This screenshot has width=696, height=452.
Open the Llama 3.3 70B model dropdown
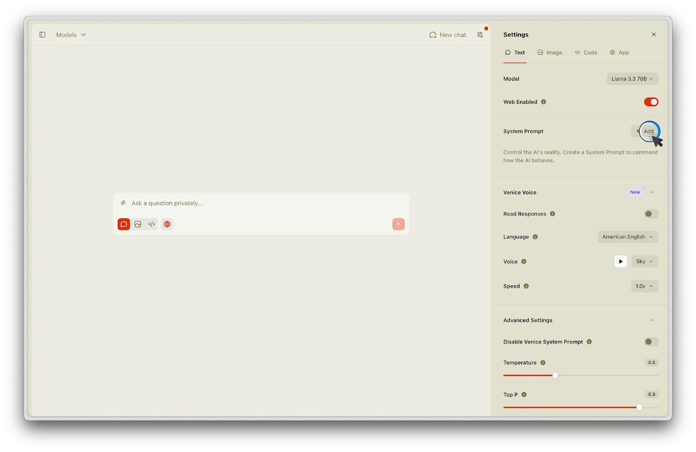(632, 79)
